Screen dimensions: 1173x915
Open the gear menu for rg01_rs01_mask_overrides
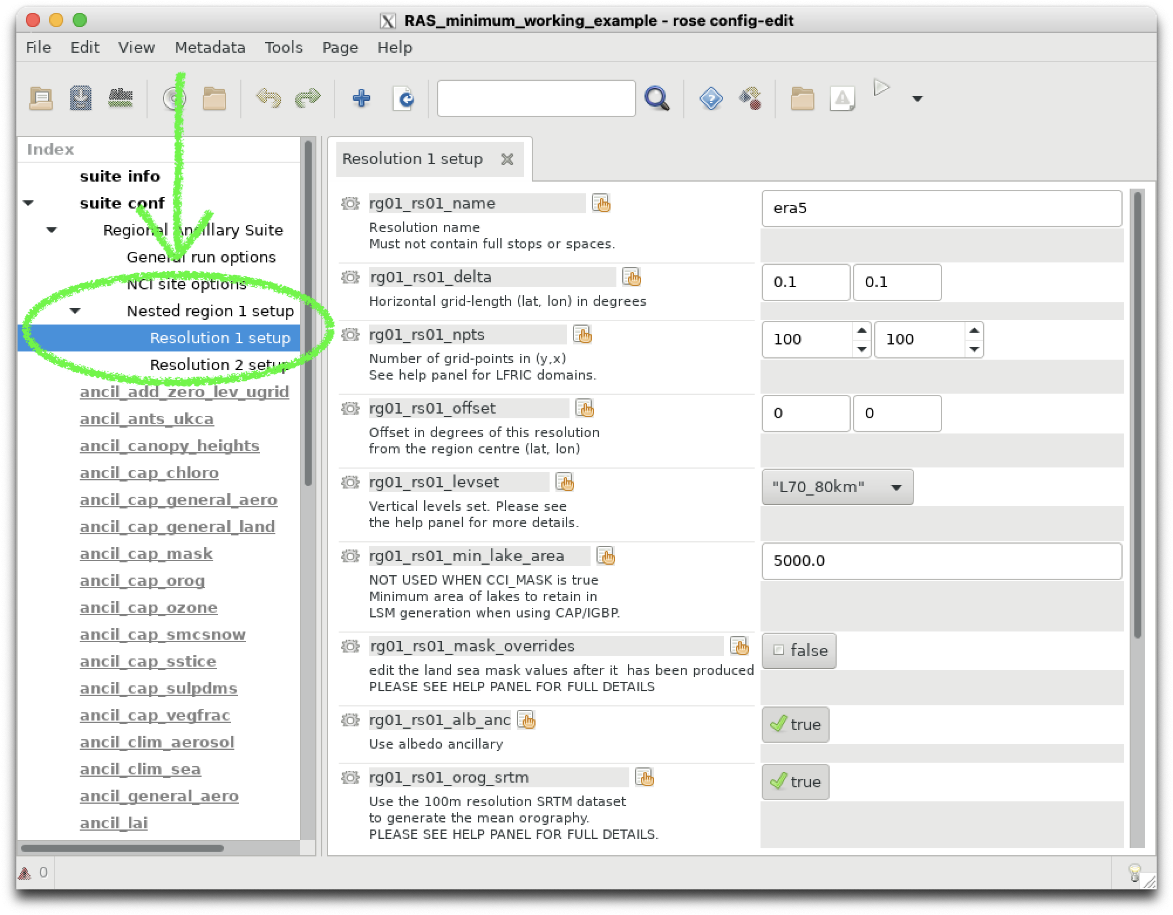coord(350,646)
